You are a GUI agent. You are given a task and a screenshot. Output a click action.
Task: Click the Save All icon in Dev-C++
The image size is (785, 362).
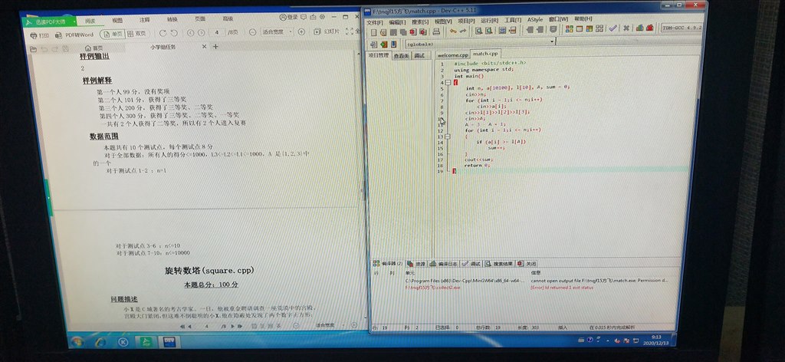(x=403, y=31)
